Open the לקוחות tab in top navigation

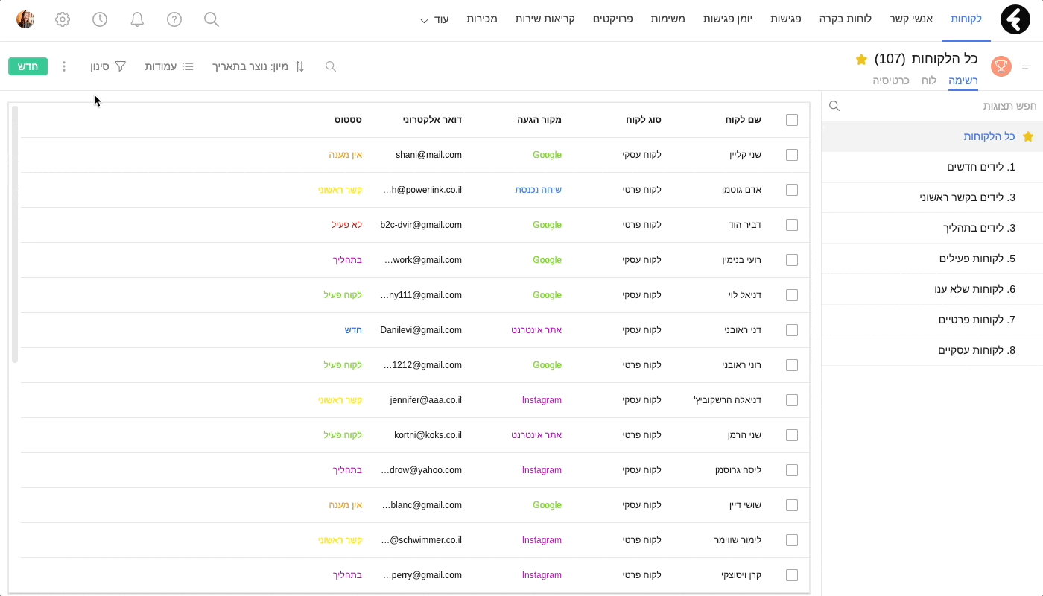point(966,19)
